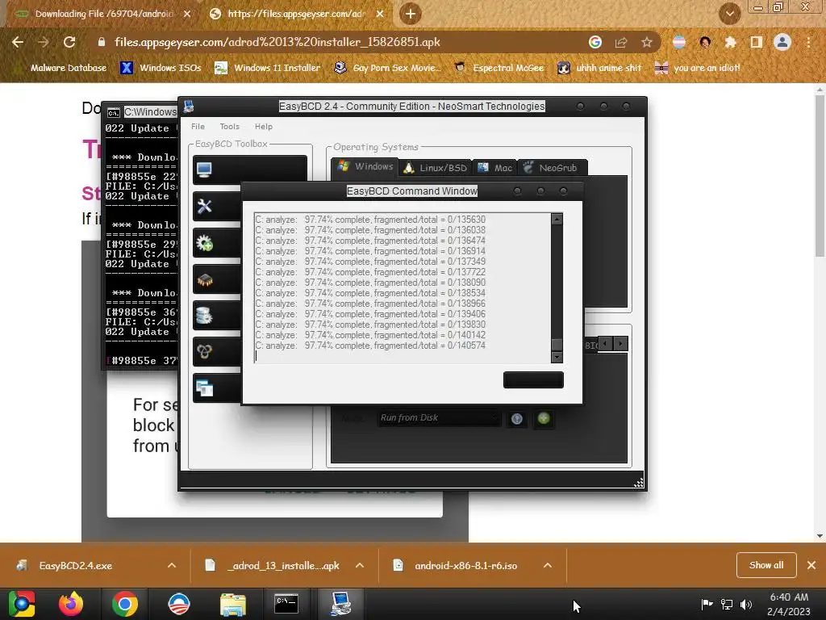
Task: Switch to the Linux/BSD tab
Action: (x=435, y=168)
